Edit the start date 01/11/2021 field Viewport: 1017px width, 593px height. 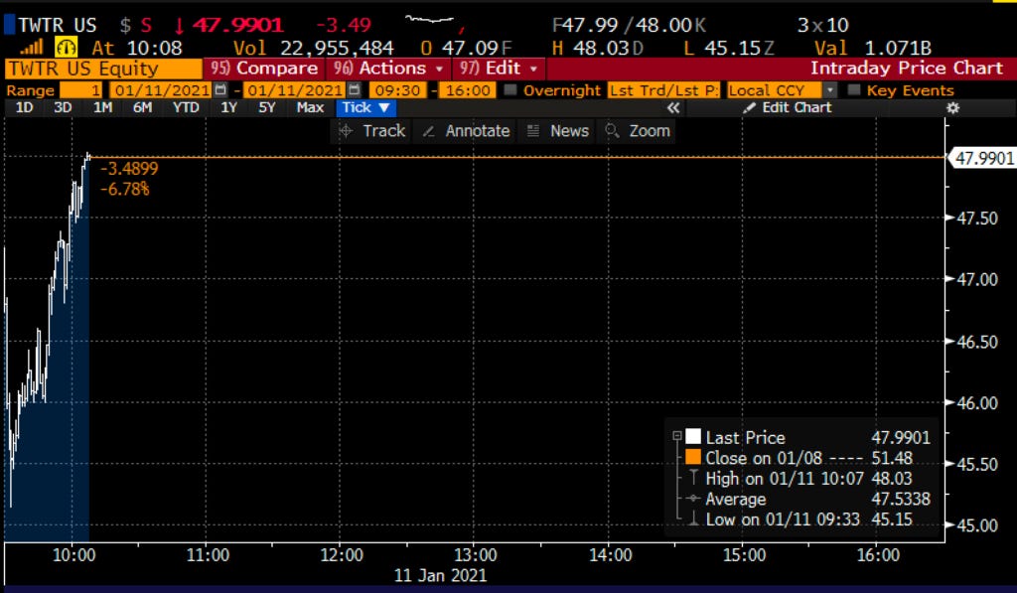point(160,90)
